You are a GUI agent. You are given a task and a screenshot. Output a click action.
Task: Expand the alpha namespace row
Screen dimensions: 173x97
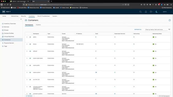(x=27, y=37)
